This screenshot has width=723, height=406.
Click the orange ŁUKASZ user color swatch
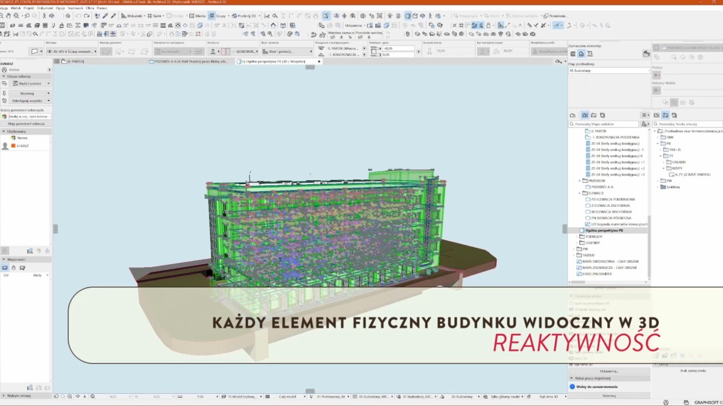pyautogui.click(x=13, y=146)
